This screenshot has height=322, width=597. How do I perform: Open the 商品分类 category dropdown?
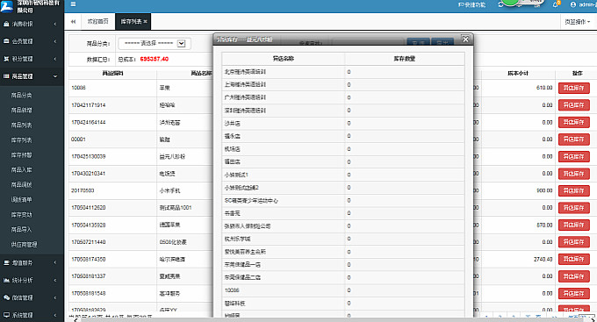click(155, 43)
